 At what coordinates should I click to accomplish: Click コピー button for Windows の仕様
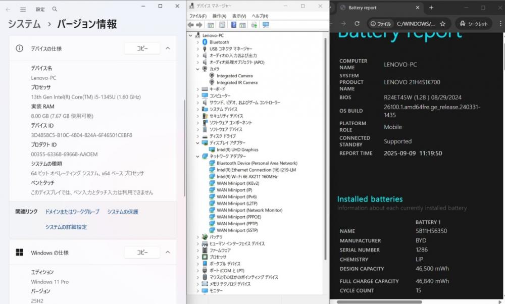[x=142, y=252]
